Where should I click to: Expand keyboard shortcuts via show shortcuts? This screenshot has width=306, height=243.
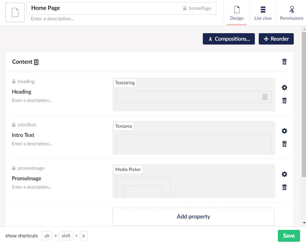[21, 236]
